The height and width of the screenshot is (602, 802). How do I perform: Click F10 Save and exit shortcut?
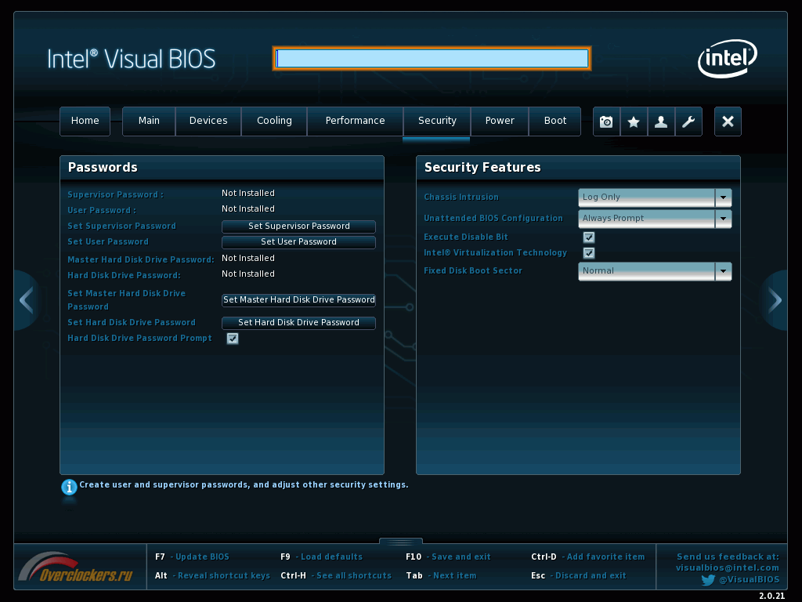(x=448, y=557)
